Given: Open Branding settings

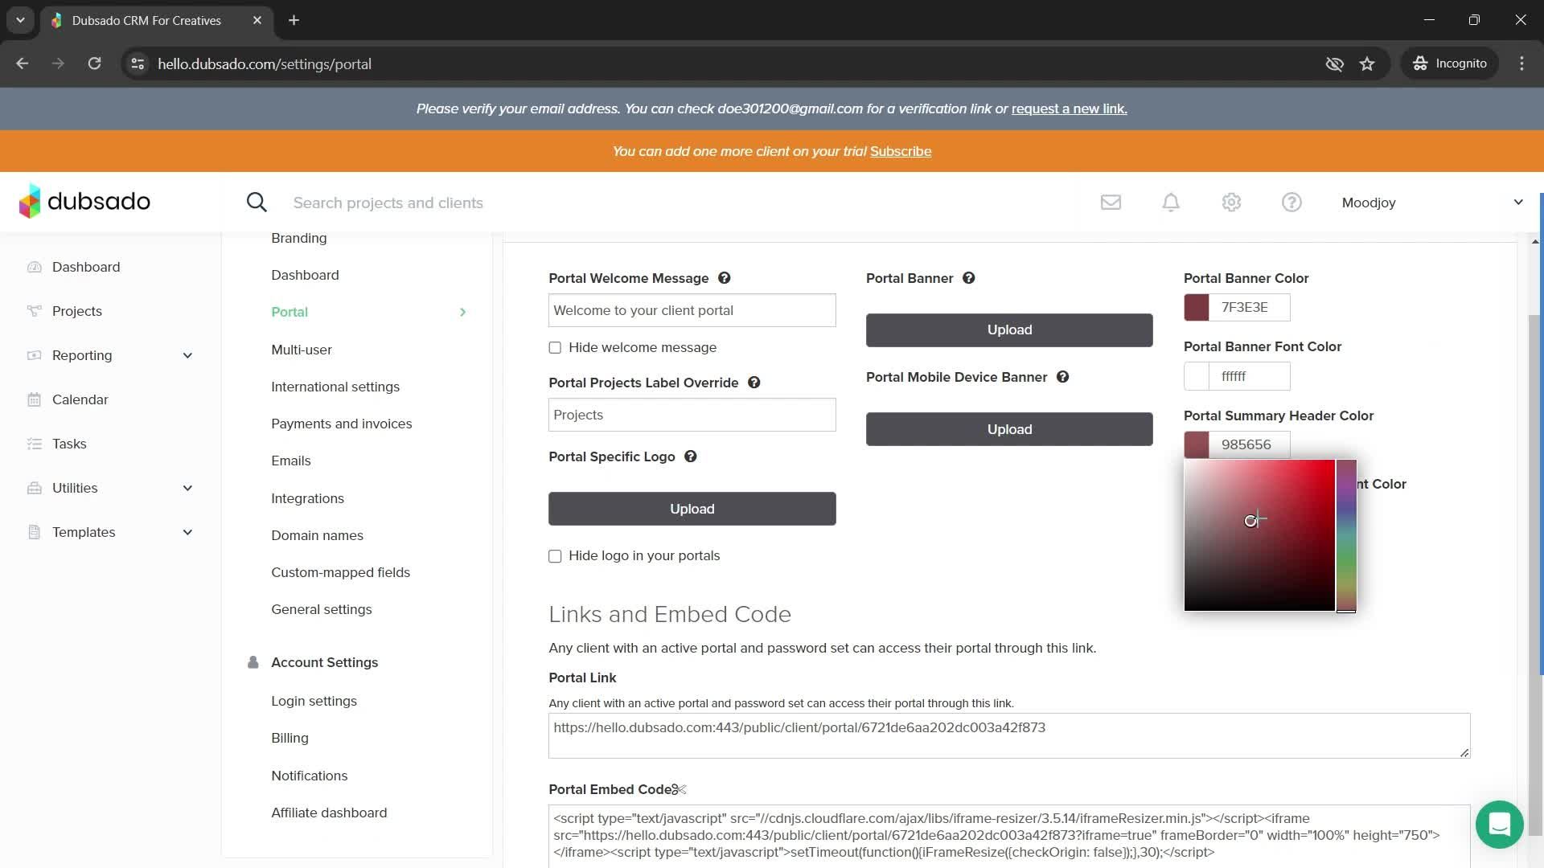Looking at the screenshot, I should click(x=299, y=238).
